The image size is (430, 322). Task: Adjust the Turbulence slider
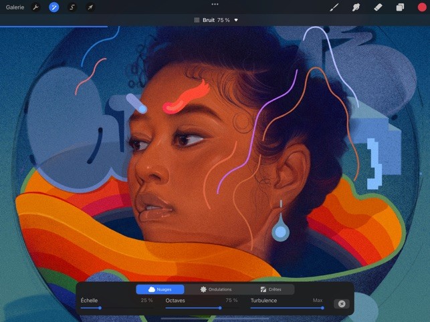[x=287, y=308]
